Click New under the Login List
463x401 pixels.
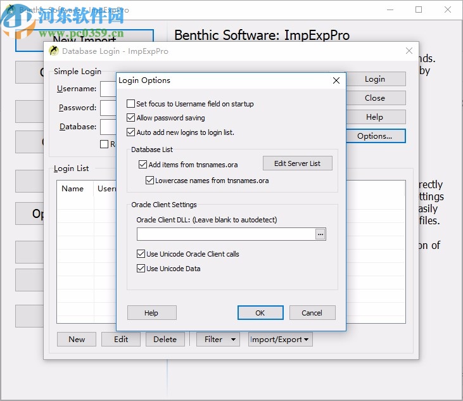point(77,340)
